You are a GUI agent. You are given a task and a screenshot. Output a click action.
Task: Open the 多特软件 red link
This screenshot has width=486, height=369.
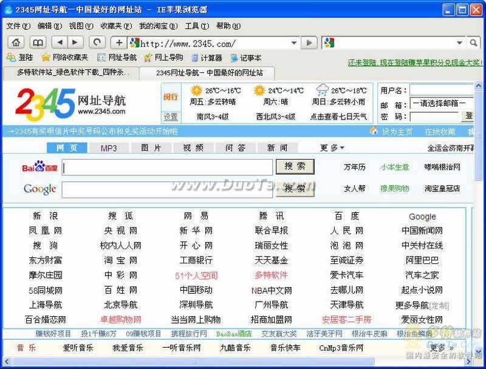pyautogui.click(x=271, y=275)
